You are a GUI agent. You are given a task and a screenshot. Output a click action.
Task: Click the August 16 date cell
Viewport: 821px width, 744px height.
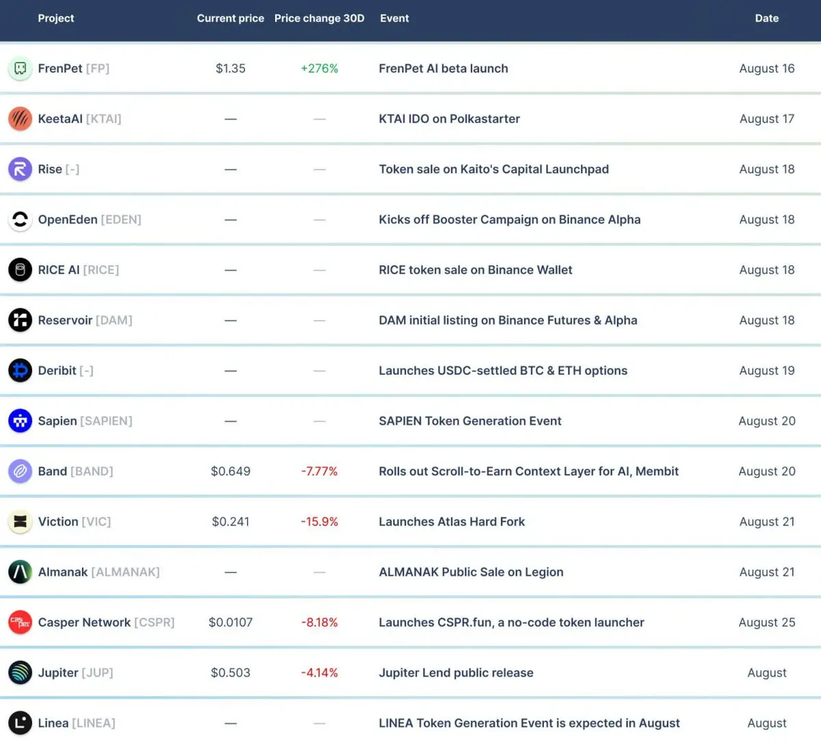(767, 68)
